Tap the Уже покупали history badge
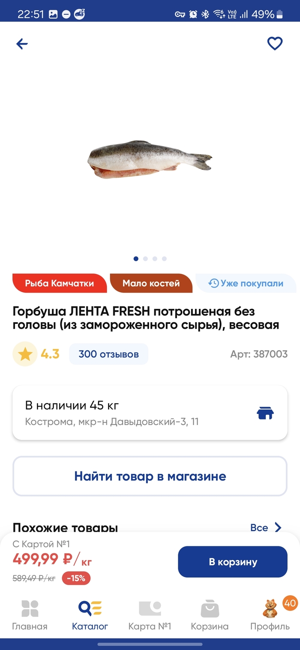 coord(246,283)
